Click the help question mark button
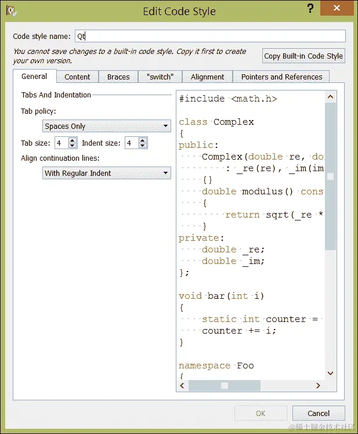The width and height of the screenshot is (358, 434). click(x=310, y=8)
